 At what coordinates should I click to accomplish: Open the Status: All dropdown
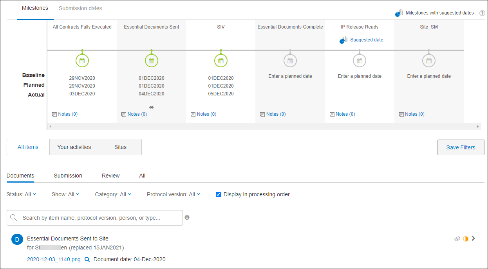click(x=22, y=194)
